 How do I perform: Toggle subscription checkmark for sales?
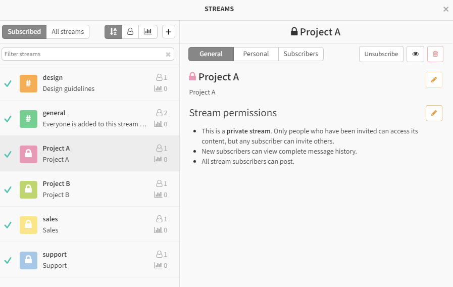8,225
